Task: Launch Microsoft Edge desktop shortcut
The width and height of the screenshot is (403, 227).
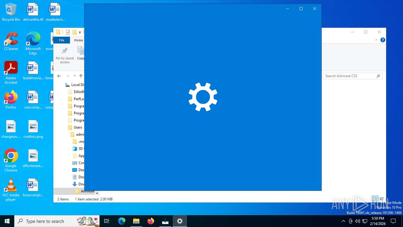Action: (x=33, y=43)
